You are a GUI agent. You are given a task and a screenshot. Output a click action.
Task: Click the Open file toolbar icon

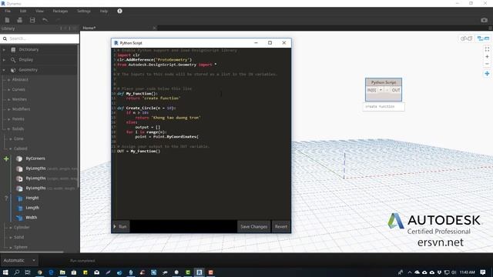[19, 20]
